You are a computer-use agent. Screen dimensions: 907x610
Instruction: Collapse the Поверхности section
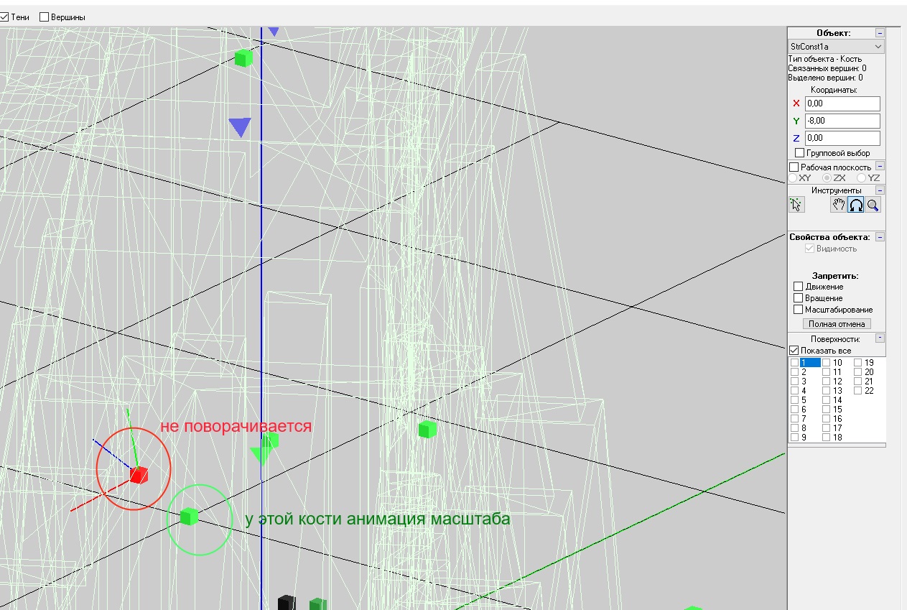click(x=880, y=338)
